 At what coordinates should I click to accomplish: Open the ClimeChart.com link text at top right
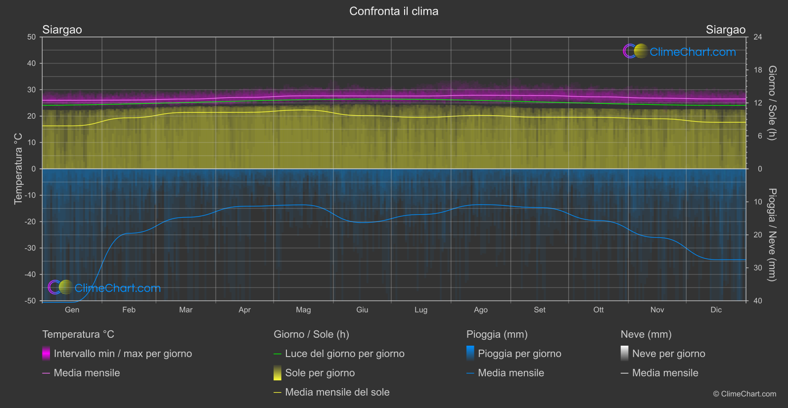pos(693,52)
